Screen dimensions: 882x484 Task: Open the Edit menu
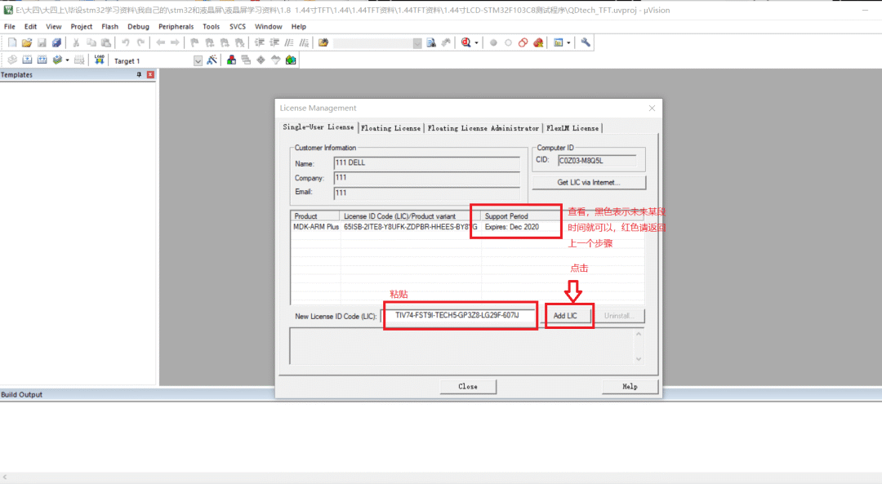pos(30,26)
